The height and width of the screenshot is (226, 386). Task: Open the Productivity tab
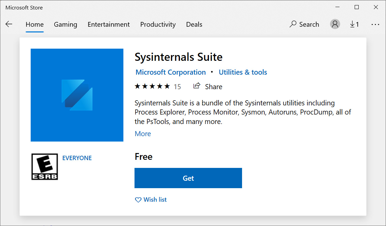pyautogui.click(x=158, y=24)
